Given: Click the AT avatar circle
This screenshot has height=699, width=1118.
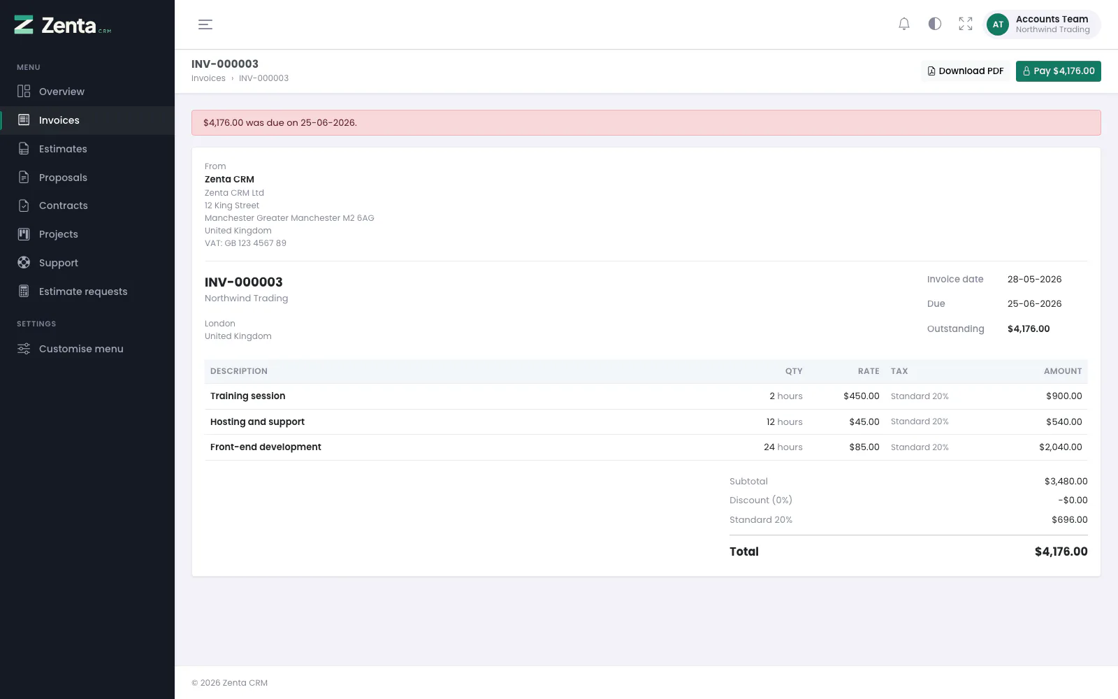Looking at the screenshot, I should 998,24.
